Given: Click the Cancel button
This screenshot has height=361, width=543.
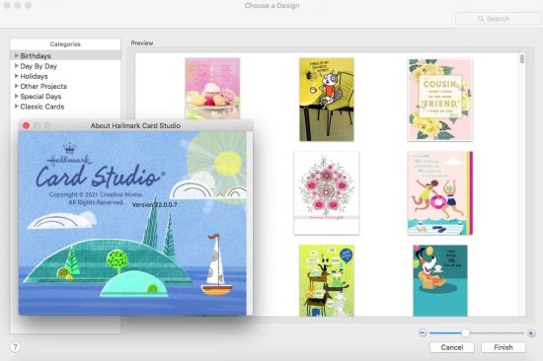Looking at the screenshot, I should 452,347.
